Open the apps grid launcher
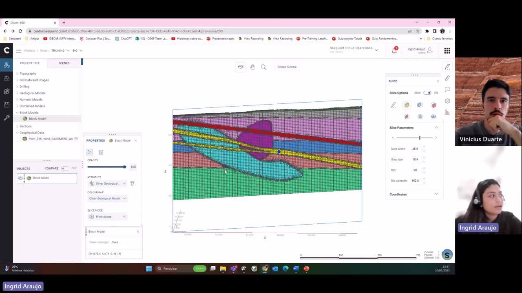Image resolution: width=522 pixels, height=293 pixels. click(x=447, y=50)
